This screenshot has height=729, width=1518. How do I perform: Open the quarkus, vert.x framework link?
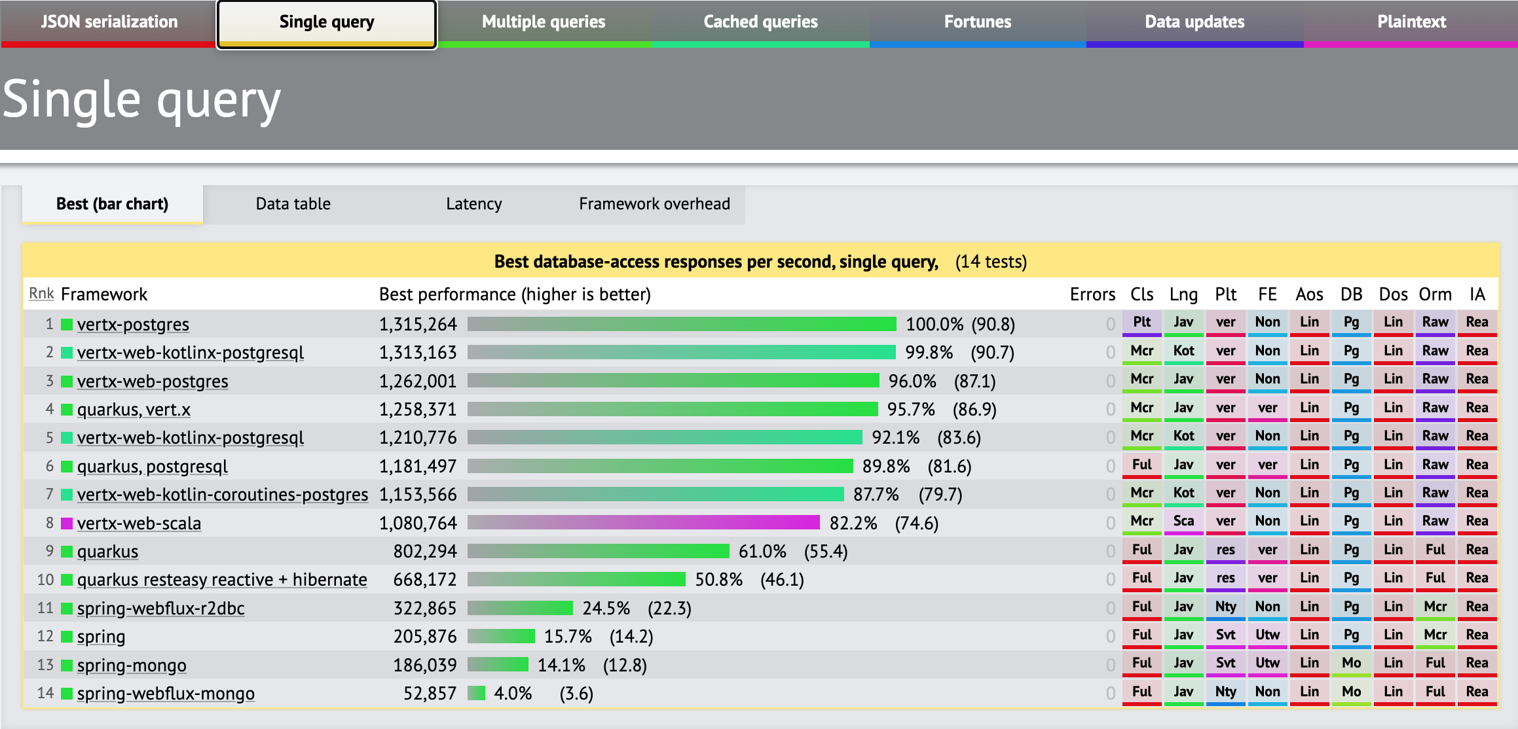(x=134, y=410)
